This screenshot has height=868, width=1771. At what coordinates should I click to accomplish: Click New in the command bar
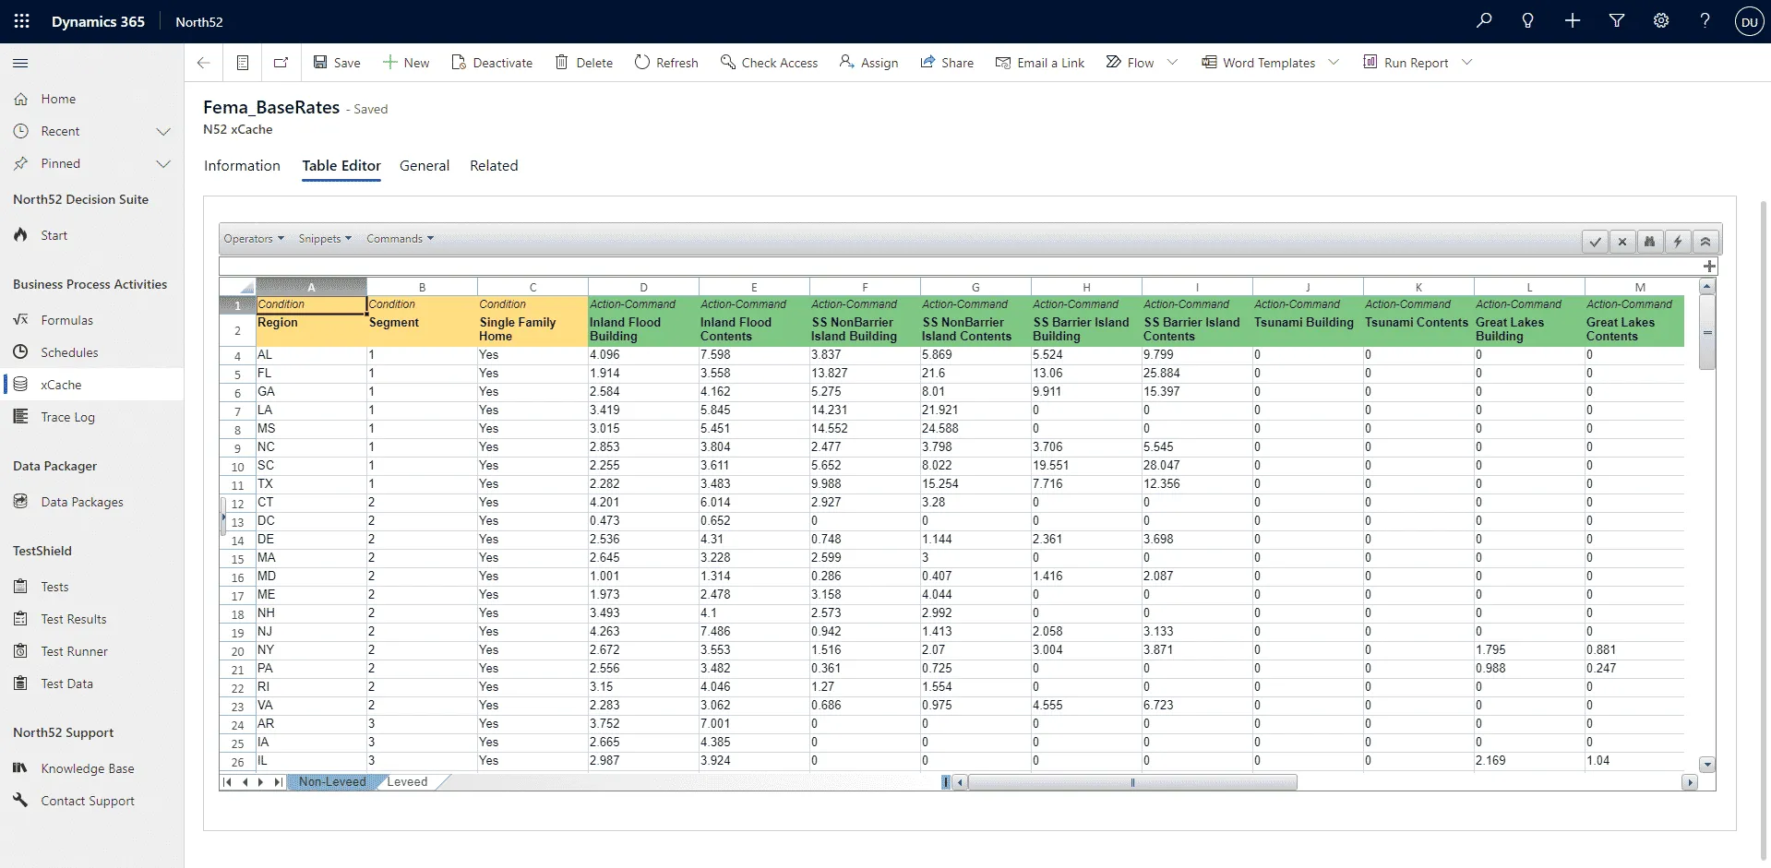tap(406, 63)
